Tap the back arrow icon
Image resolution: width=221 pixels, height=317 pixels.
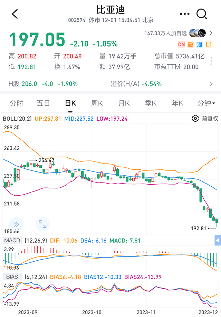coord(15,14)
